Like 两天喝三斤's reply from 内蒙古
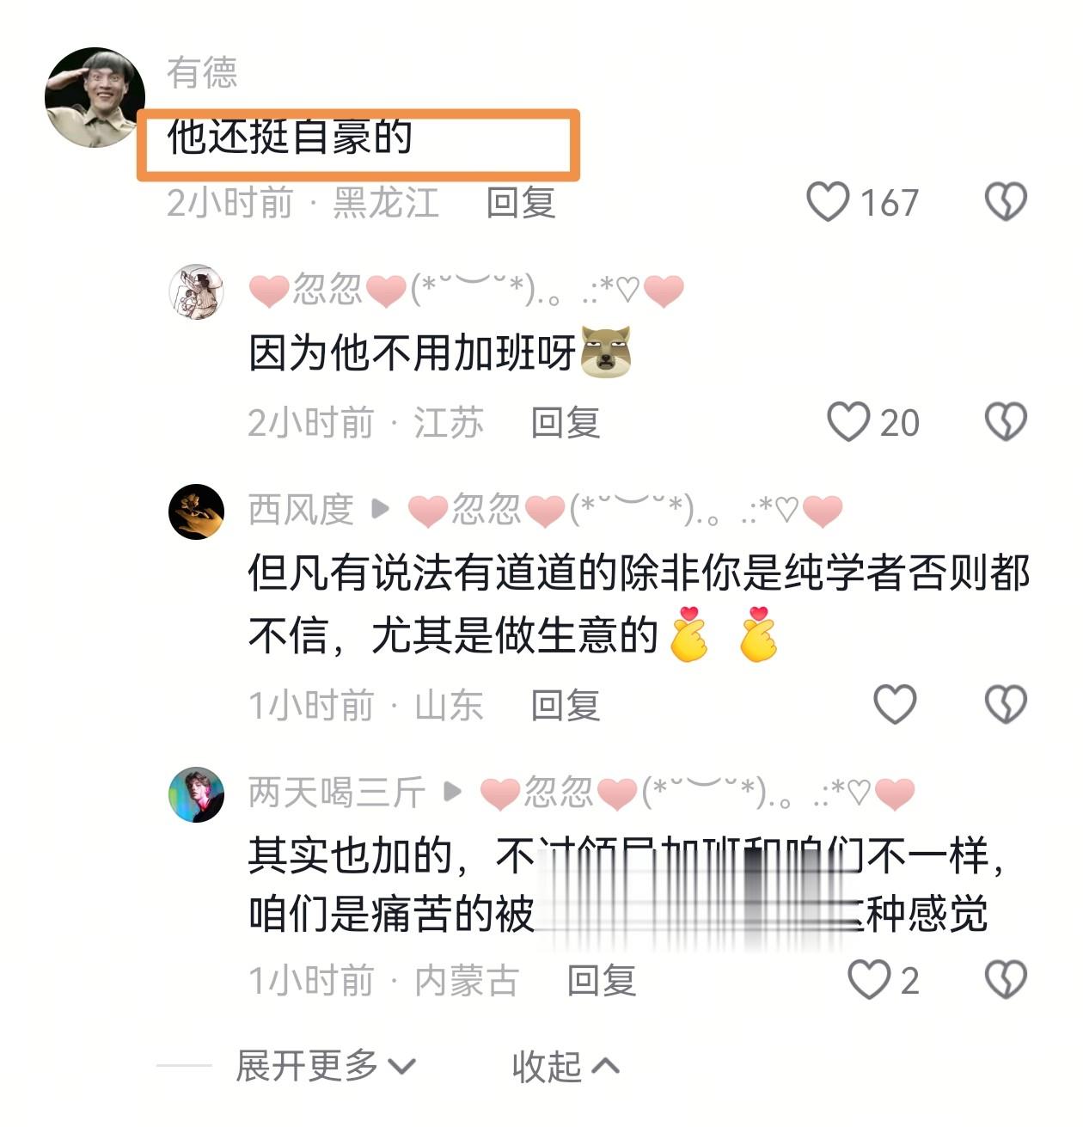1083x1127 pixels. [x=869, y=980]
